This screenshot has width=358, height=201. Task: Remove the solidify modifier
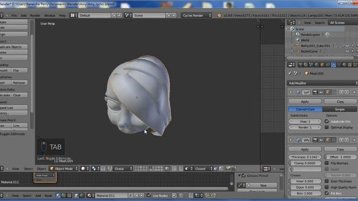pyautogui.click(x=354, y=140)
